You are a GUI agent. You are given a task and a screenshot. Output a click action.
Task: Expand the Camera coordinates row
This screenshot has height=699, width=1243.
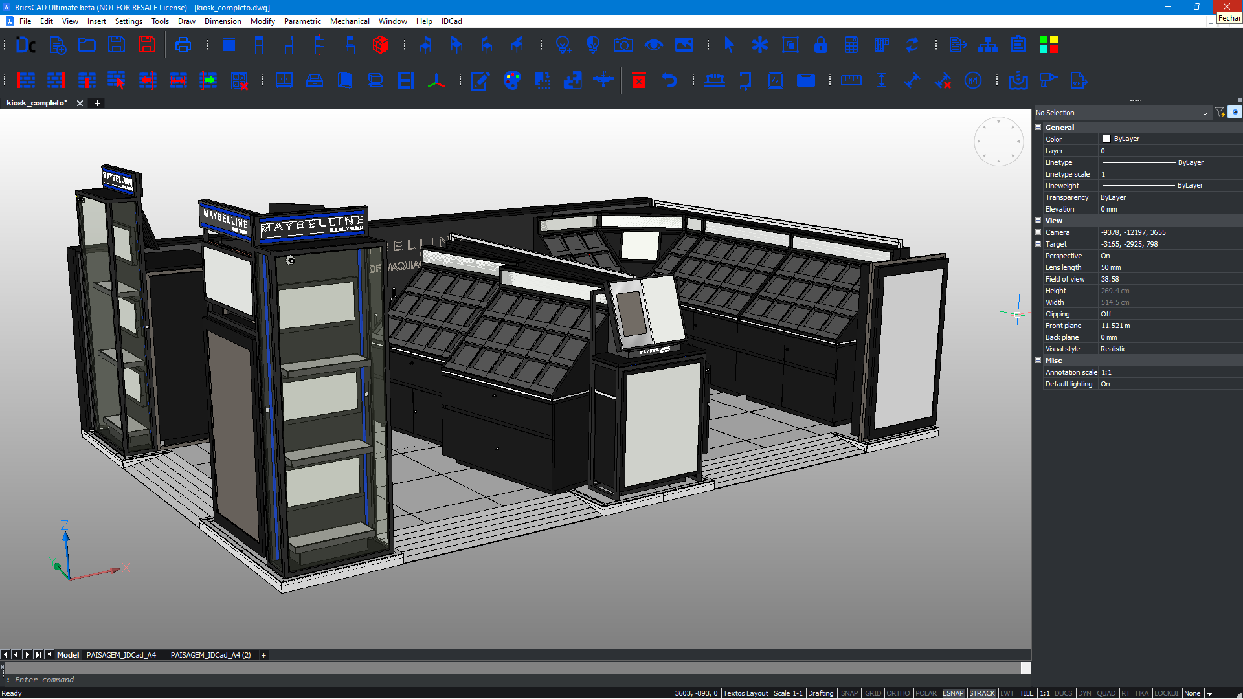point(1038,232)
